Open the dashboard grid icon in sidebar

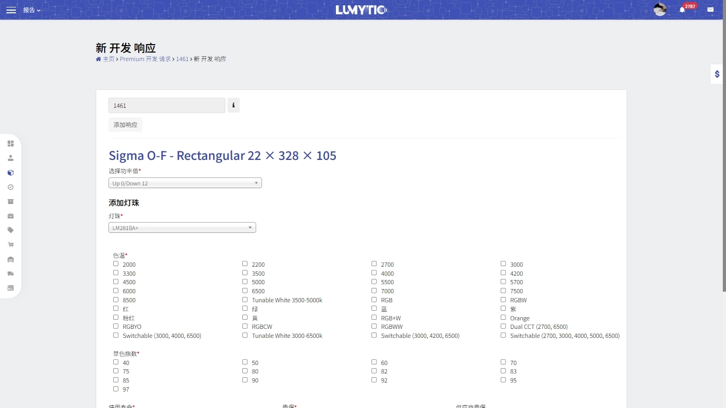[x=11, y=143]
